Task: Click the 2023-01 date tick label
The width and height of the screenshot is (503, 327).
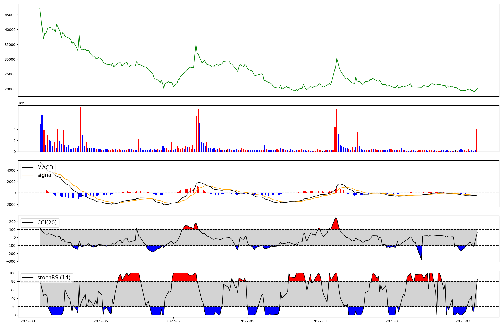Action: (x=393, y=321)
